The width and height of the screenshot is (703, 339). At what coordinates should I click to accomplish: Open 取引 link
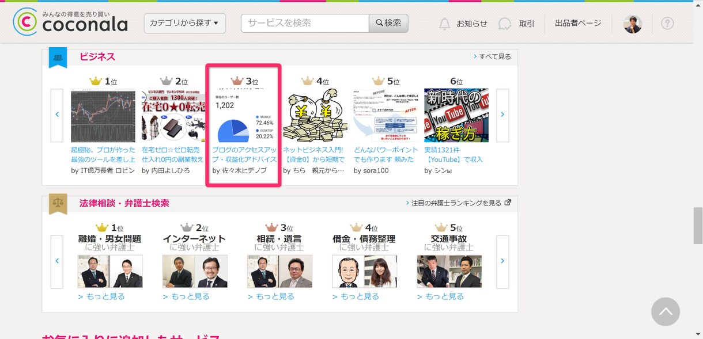[x=527, y=24]
